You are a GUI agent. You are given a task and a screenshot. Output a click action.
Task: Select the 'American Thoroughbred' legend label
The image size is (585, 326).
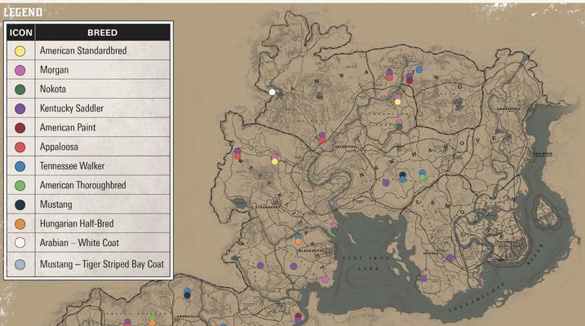point(83,185)
